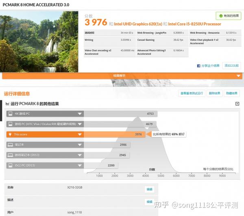The width and height of the screenshot is (244, 216).
Task: Expand the orange result details bar
Action: click(238, 76)
